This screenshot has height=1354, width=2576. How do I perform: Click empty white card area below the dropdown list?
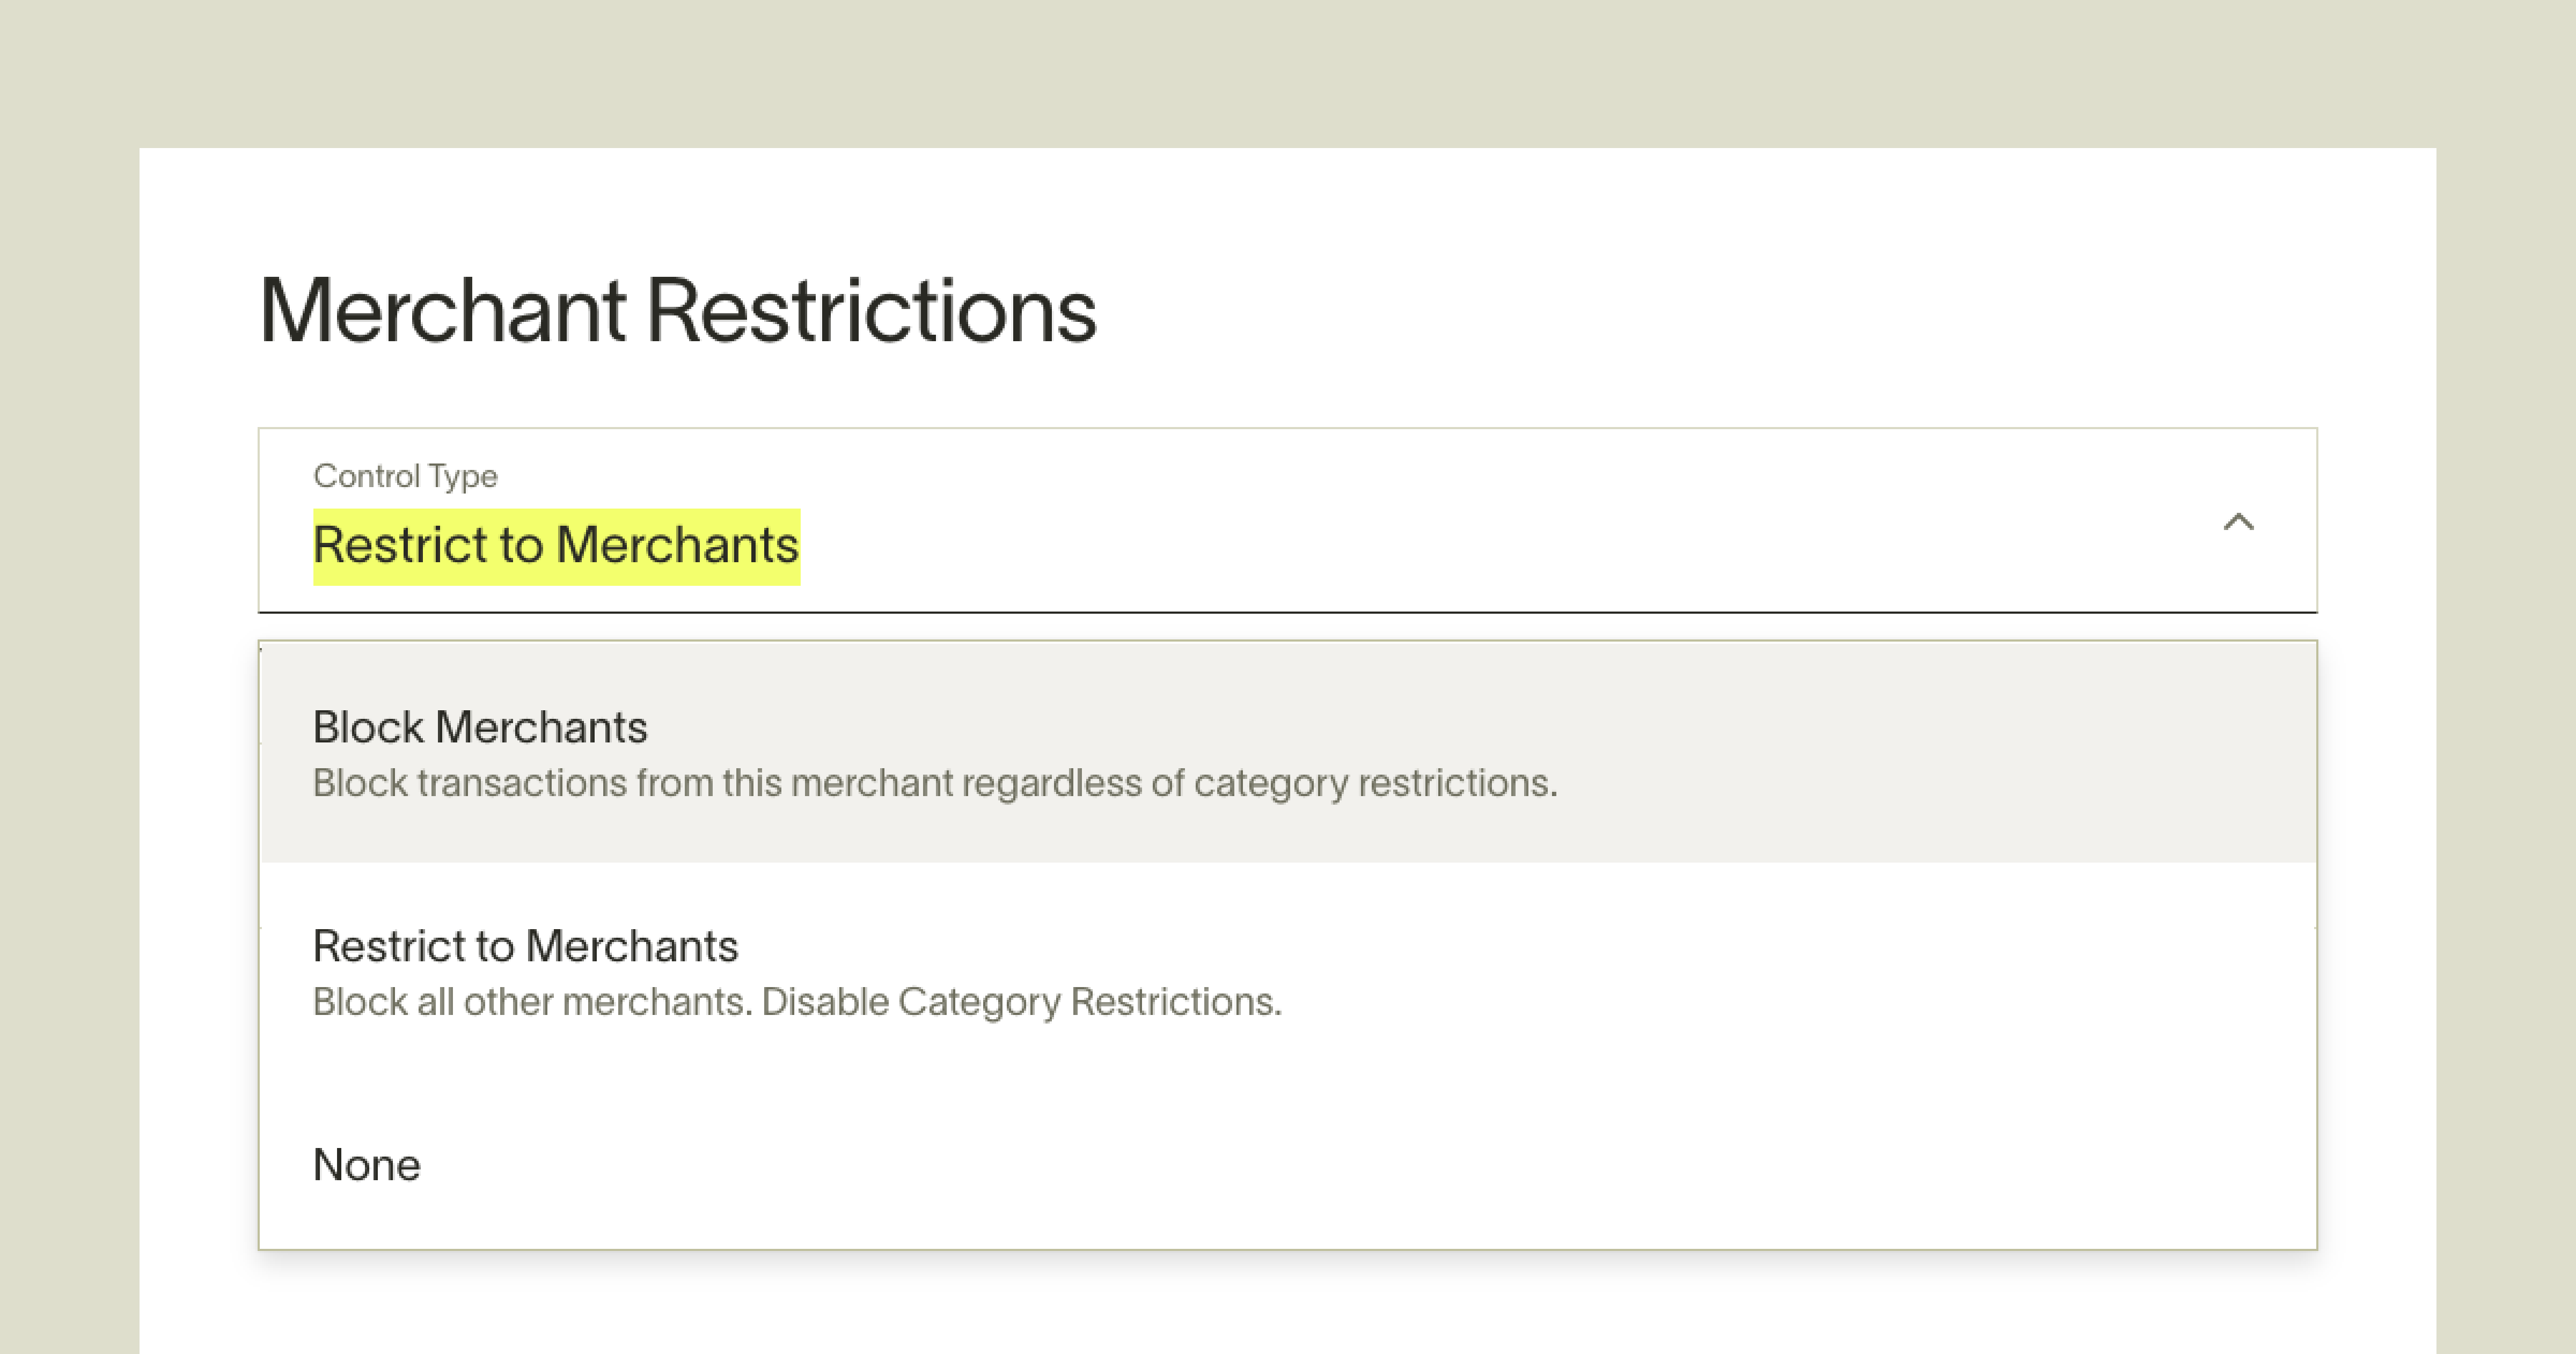(1288, 1304)
